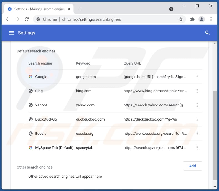Click the scrollbar up arrow
The image size is (219, 191).
[215, 44]
